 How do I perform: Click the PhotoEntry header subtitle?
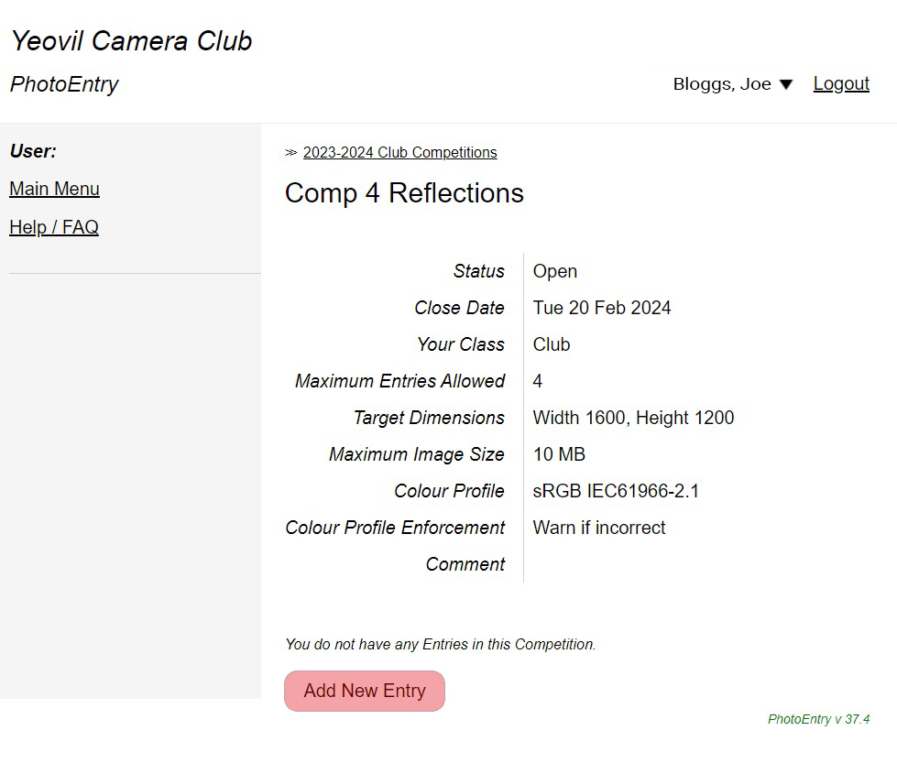(x=64, y=84)
